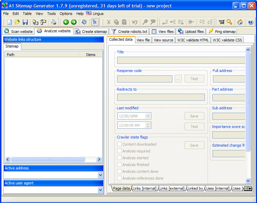Click the Save project floppy disk icon
Viewport: 257px width, 203px height.
25,22
